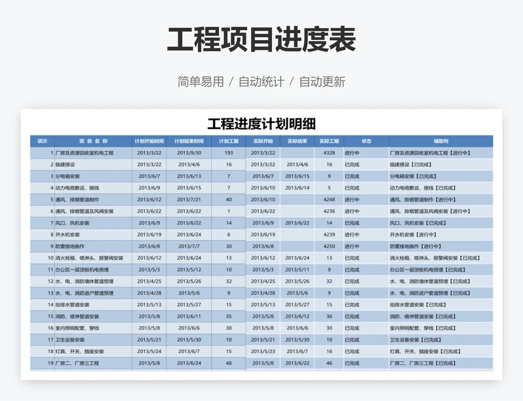Viewport: 523px width, 401px height.
Task: Click the 实际结束 column header
Action: pyautogui.click(x=297, y=141)
